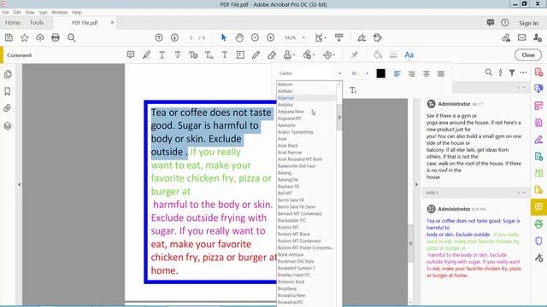Select the underline text tool

coord(162,55)
